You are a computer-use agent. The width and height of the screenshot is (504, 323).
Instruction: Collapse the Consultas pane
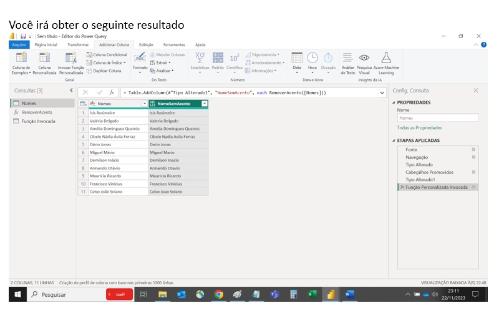(71, 91)
